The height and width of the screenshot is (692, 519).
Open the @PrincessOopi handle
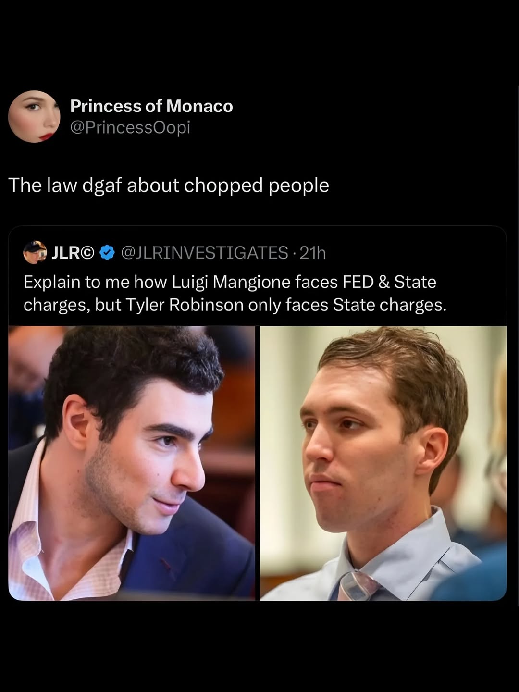click(130, 127)
